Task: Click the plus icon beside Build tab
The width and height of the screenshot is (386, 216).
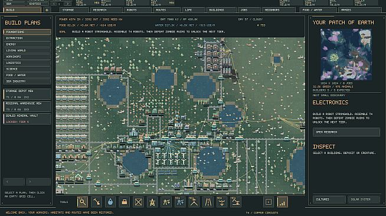Action: (x=47, y=10)
